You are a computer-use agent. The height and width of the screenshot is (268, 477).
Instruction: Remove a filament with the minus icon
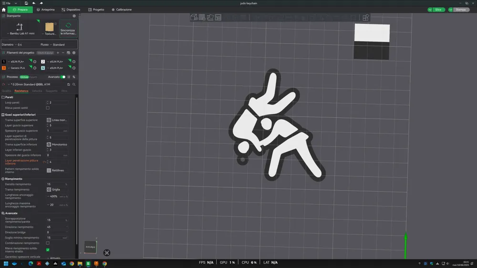[x=63, y=52]
